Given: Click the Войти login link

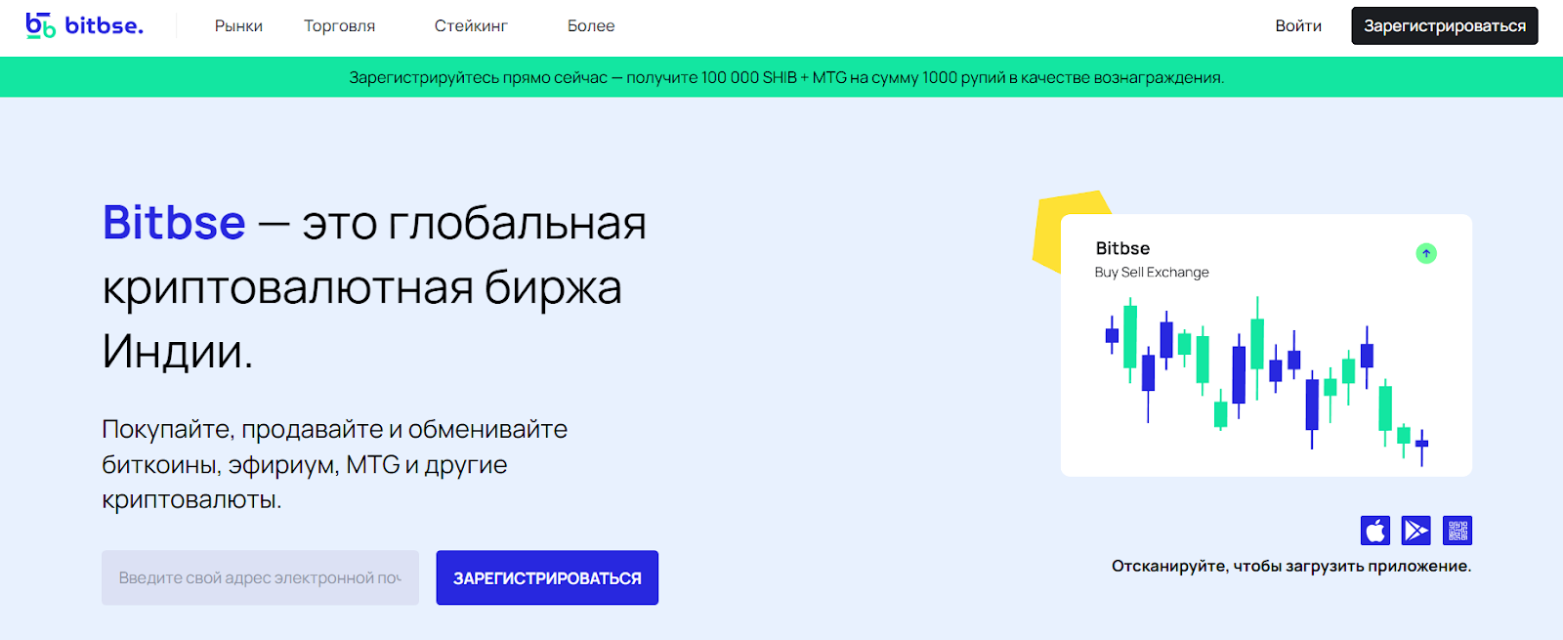Looking at the screenshot, I should (x=1298, y=26).
